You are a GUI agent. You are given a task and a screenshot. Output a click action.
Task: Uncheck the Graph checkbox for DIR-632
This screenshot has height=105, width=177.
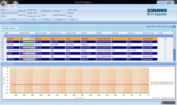(x=165, y=39)
